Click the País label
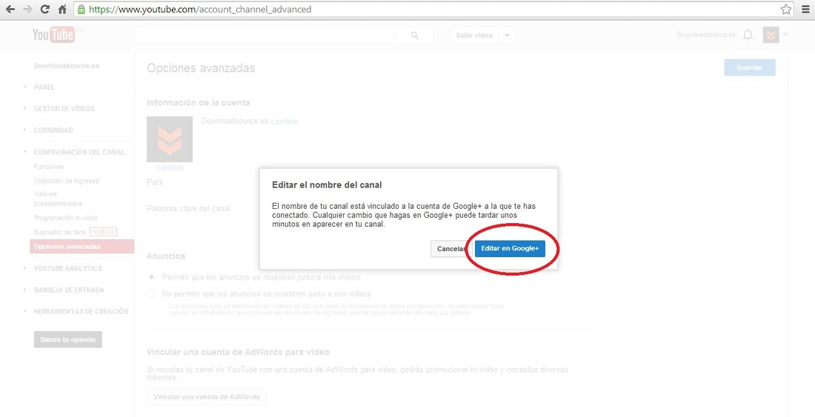 tap(154, 182)
